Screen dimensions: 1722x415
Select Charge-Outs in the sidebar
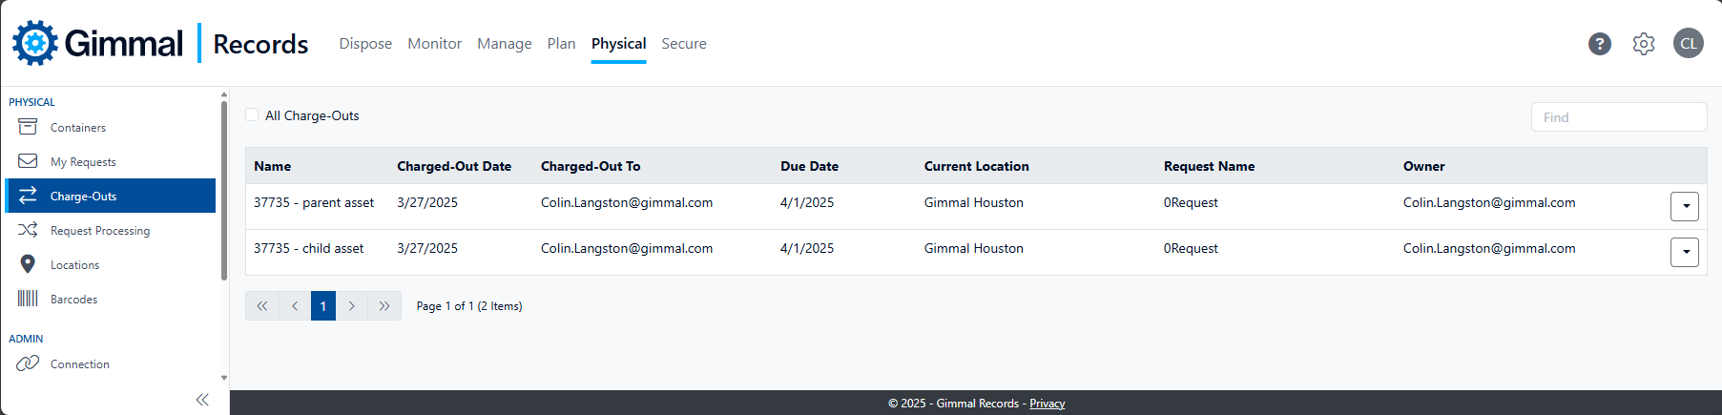pyautogui.click(x=111, y=196)
